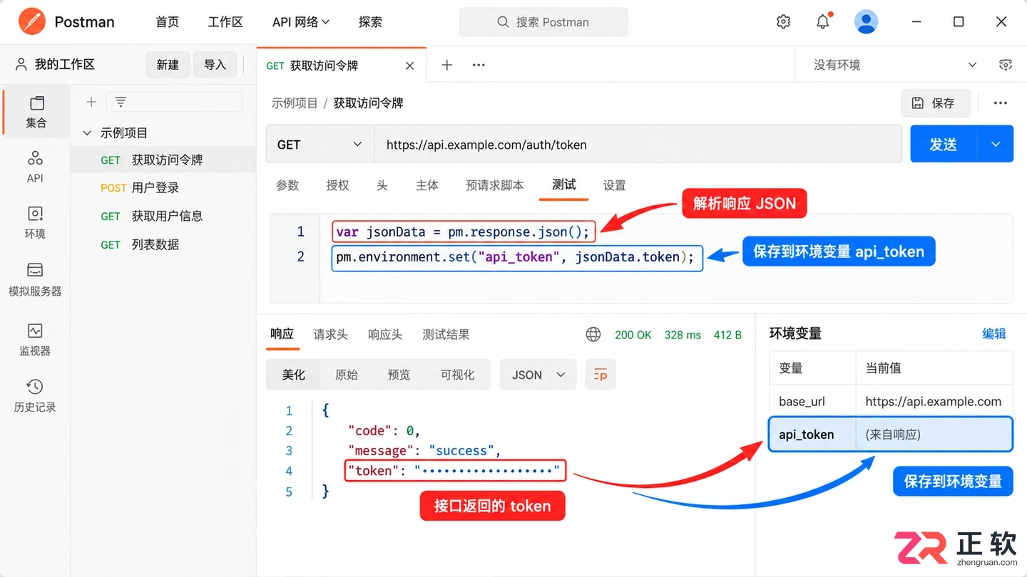
Task: Open the more actions ellipsis beside 保存
Action: pyautogui.click(x=1001, y=103)
